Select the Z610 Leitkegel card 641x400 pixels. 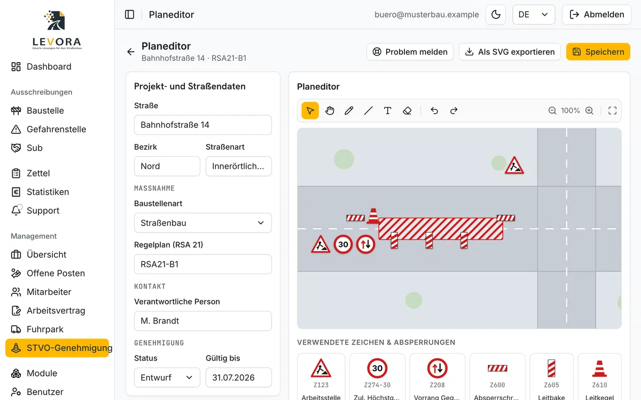[x=599, y=377]
